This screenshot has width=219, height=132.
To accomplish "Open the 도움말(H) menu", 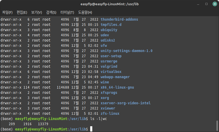I will (85, 12).
